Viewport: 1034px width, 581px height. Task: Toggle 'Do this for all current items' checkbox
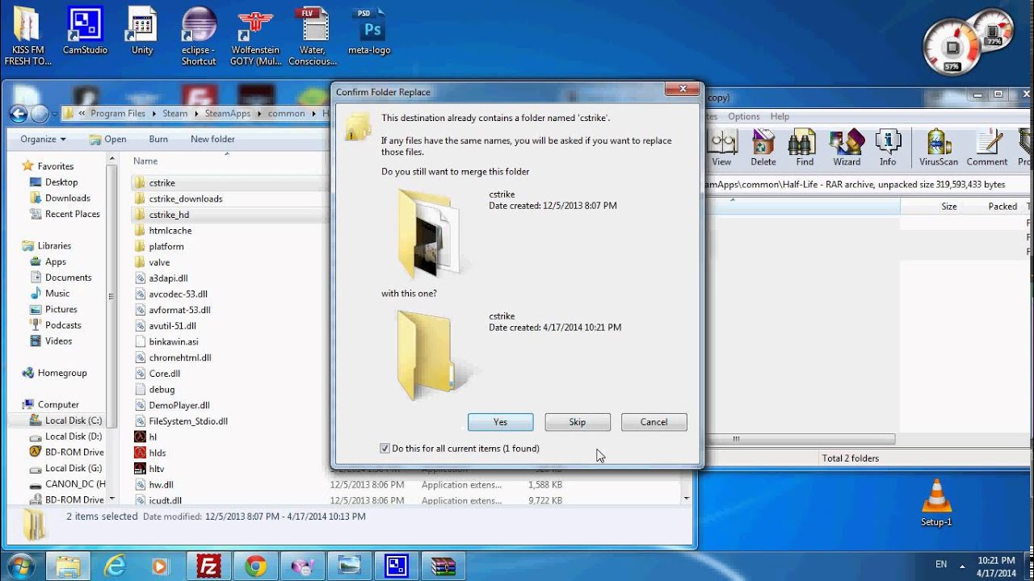tap(385, 448)
